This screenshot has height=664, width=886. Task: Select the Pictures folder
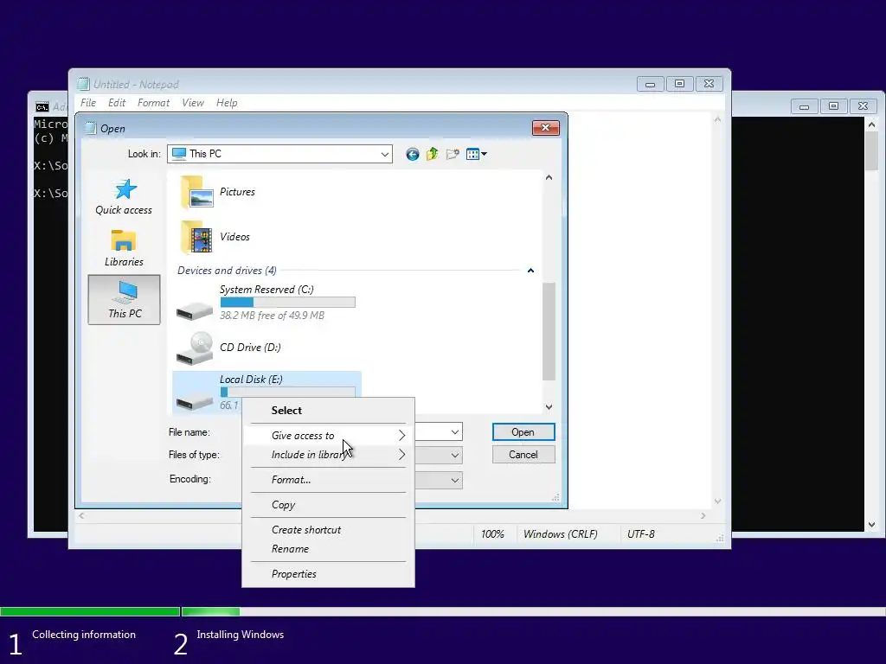pos(217,192)
